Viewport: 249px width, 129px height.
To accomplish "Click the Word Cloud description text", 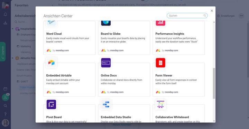I will pos(68,40).
